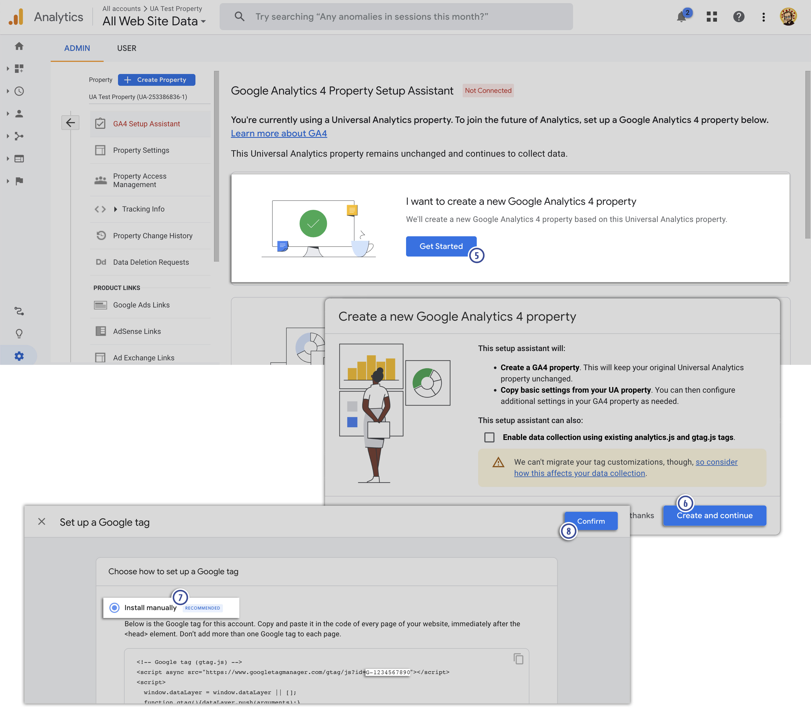The image size is (811, 717).
Task: Open the All Web Site Data dropdown
Action: pos(154,21)
